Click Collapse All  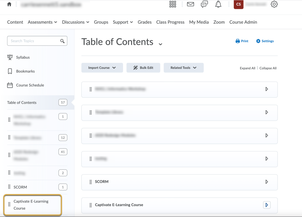pos(268,68)
